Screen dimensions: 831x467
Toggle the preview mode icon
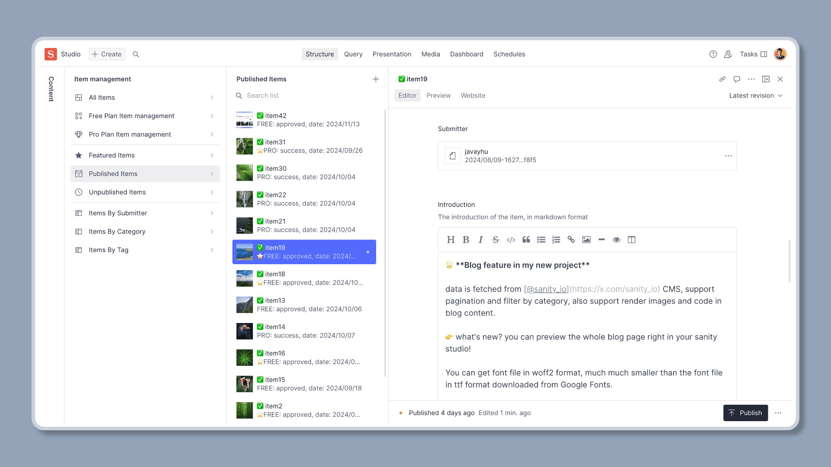[616, 240]
